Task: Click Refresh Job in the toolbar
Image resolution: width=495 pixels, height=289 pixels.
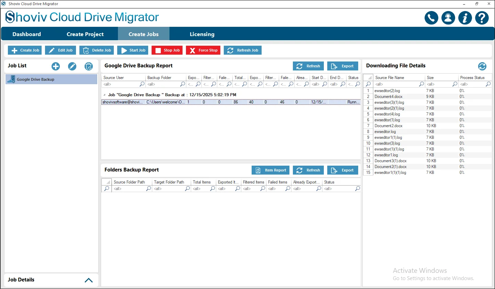Action: (x=243, y=50)
